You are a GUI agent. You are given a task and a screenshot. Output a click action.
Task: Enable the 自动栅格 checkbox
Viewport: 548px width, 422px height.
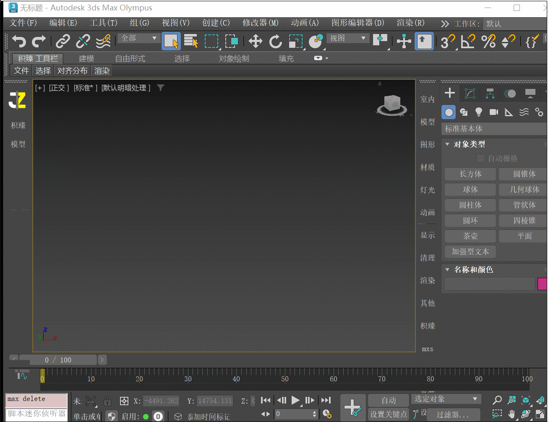point(481,159)
